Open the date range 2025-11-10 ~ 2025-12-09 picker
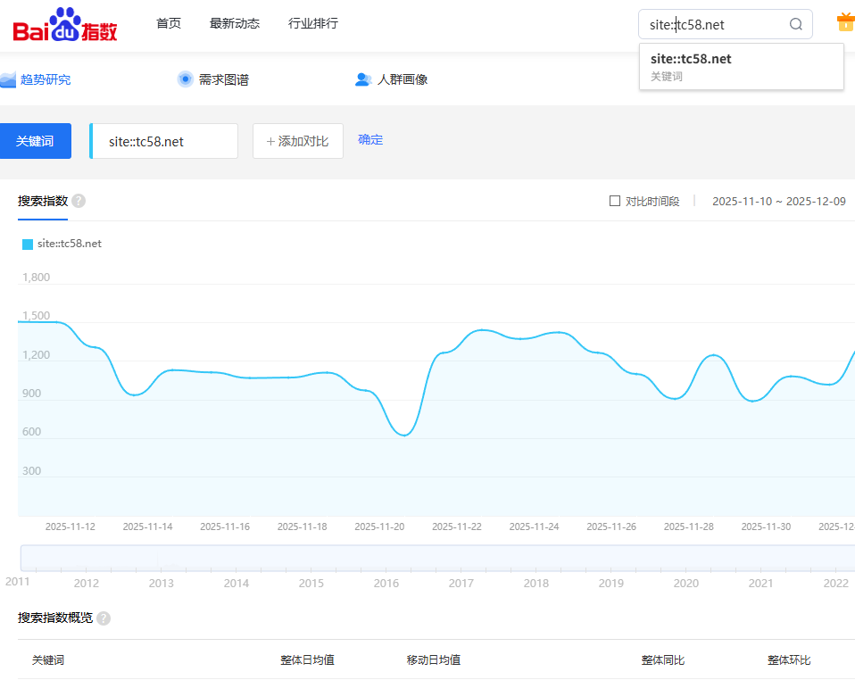 pos(778,201)
